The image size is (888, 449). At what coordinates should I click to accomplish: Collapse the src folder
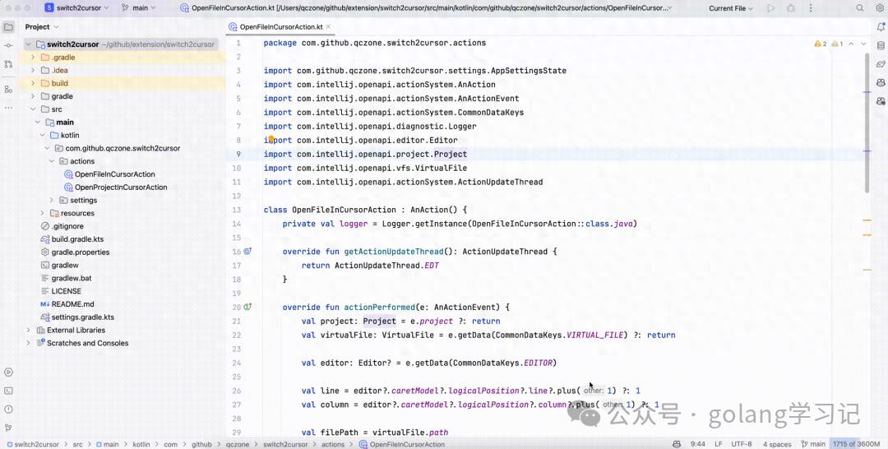pyautogui.click(x=33, y=109)
